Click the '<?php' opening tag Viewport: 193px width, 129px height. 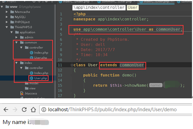(80, 14)
